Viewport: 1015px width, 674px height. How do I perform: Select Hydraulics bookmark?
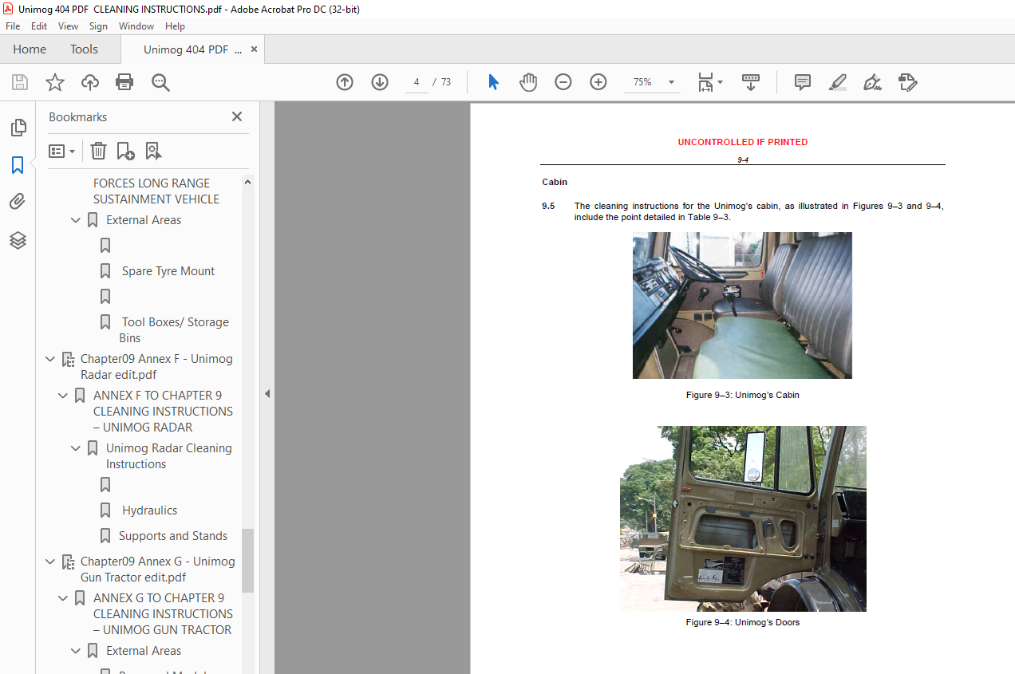click(149, 510)
